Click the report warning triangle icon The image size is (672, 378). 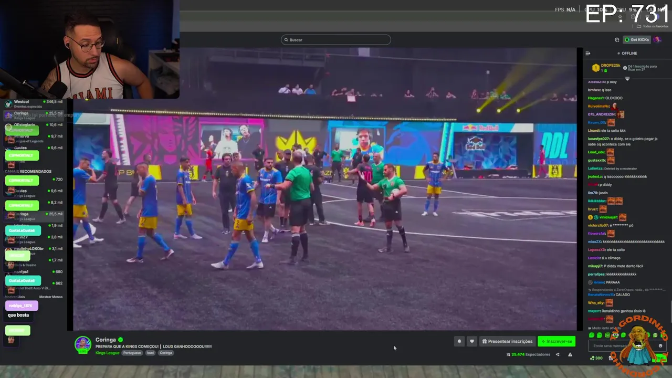coord(570,354)
